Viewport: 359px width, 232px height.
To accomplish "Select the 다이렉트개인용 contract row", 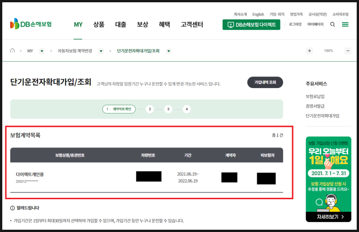I will coord(147,177).
